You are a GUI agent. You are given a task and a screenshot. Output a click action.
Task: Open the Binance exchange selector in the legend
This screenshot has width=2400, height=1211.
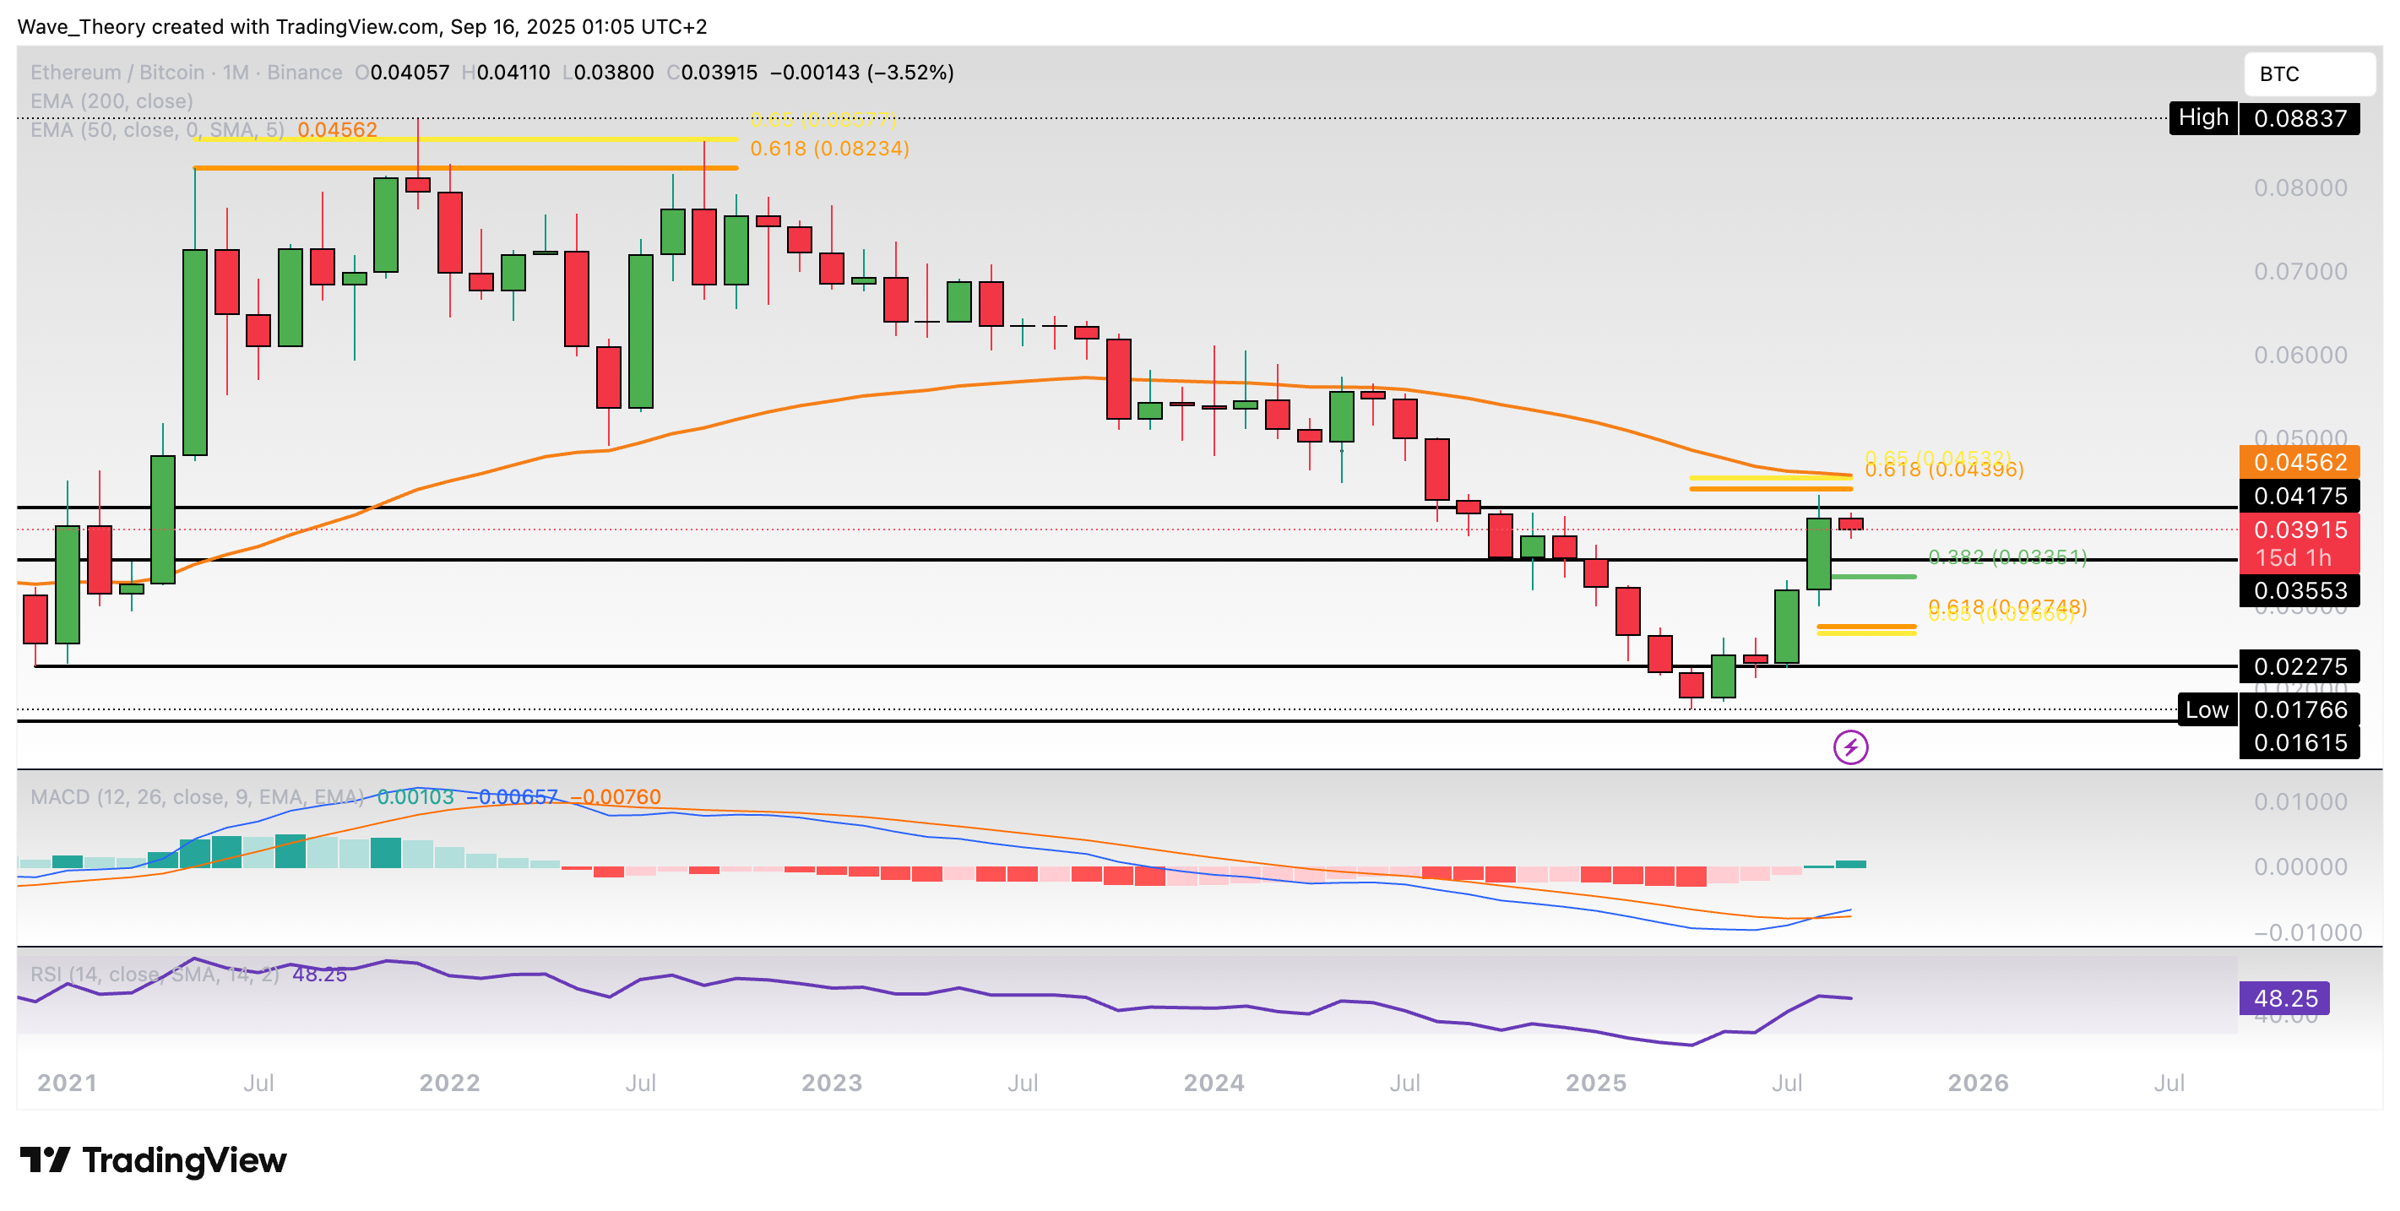[301, 72]
